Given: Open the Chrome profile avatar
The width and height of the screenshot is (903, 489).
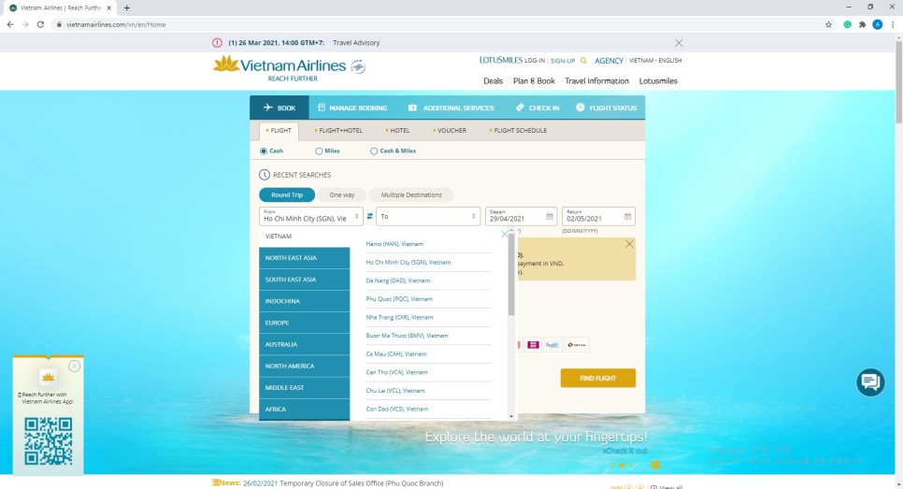Looking at the screenshot, I should (x=877, y=24).
